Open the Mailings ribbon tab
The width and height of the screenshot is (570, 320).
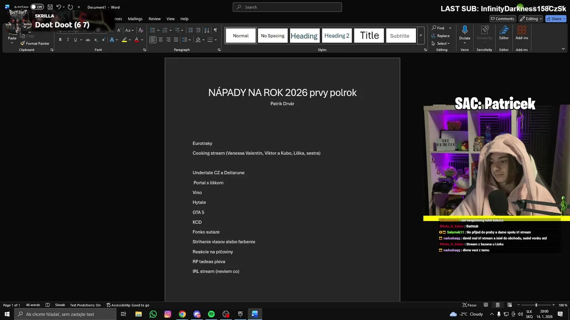[135, 19]
